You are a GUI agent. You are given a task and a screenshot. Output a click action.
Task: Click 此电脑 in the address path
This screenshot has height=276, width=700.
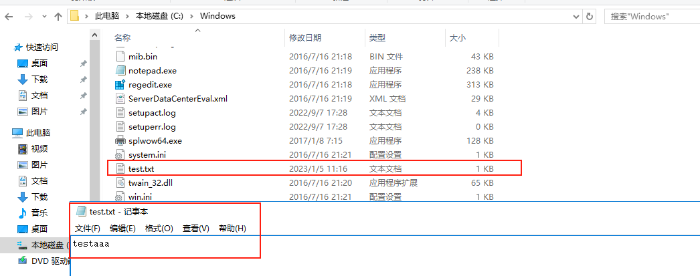click(x=107, y=17)
